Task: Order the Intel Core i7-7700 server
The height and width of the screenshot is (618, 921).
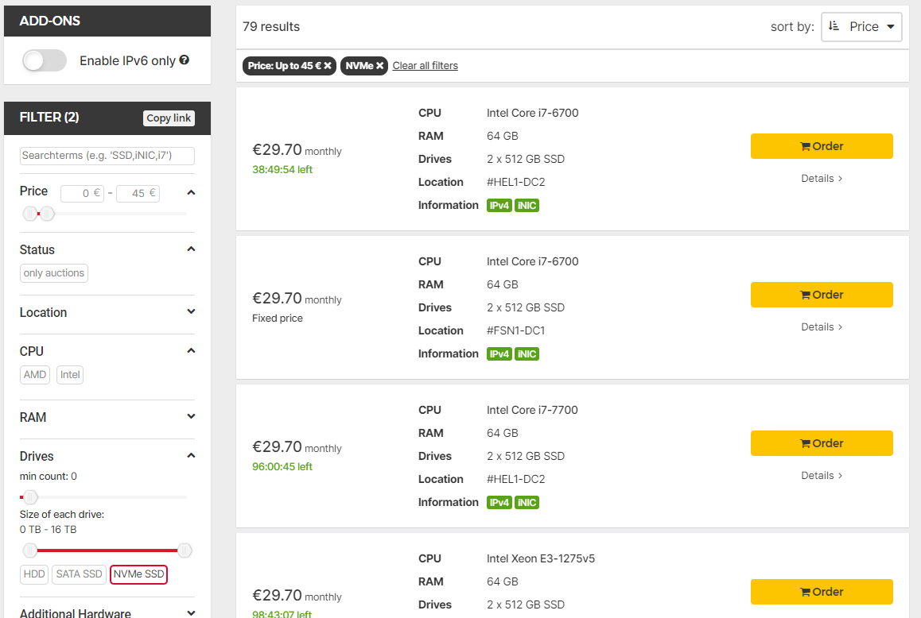Action: click(x=822, y=443)
